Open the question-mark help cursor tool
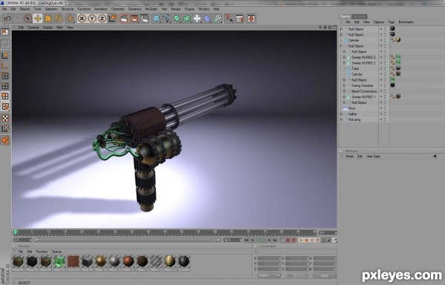 (x=229, y=19)
